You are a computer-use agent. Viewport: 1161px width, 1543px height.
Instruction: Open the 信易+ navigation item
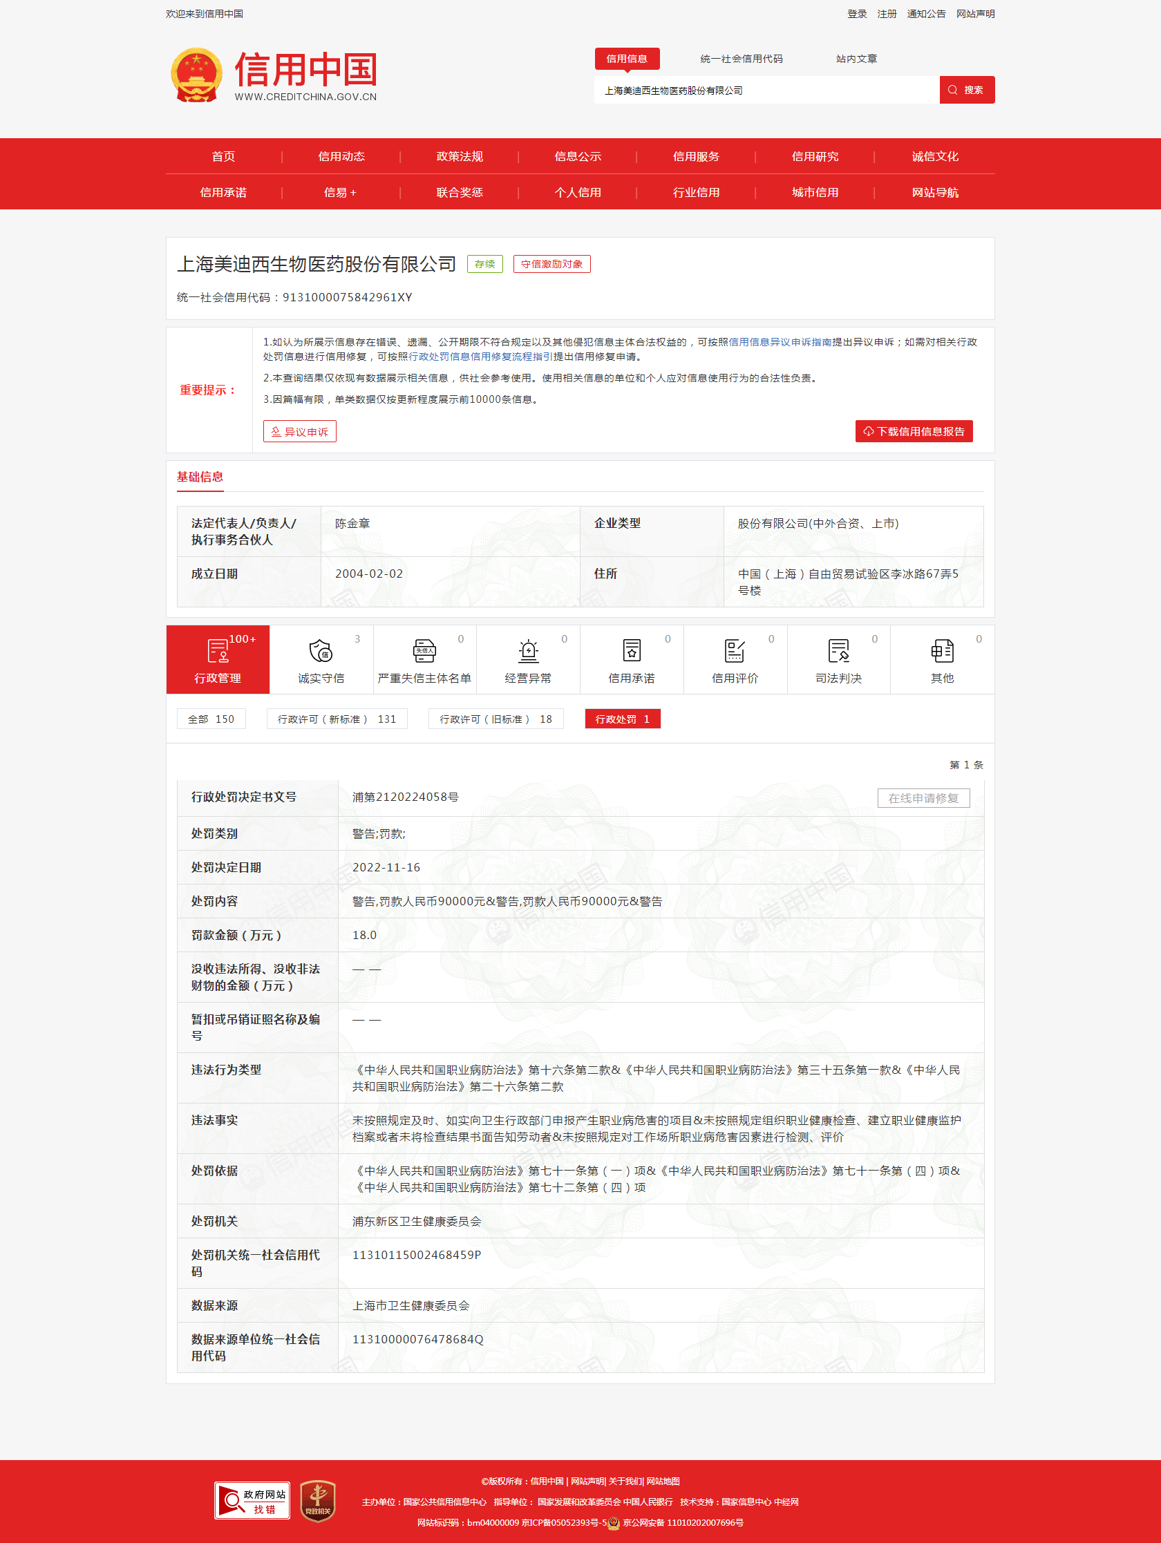340,193
